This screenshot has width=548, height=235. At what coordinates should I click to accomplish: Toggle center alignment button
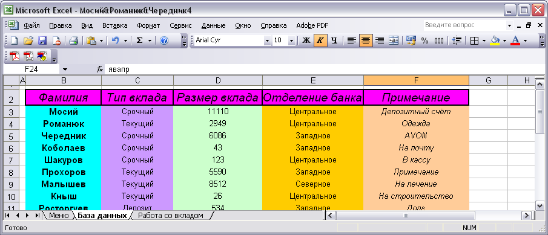pyautogui.click(x=366, y=41)
